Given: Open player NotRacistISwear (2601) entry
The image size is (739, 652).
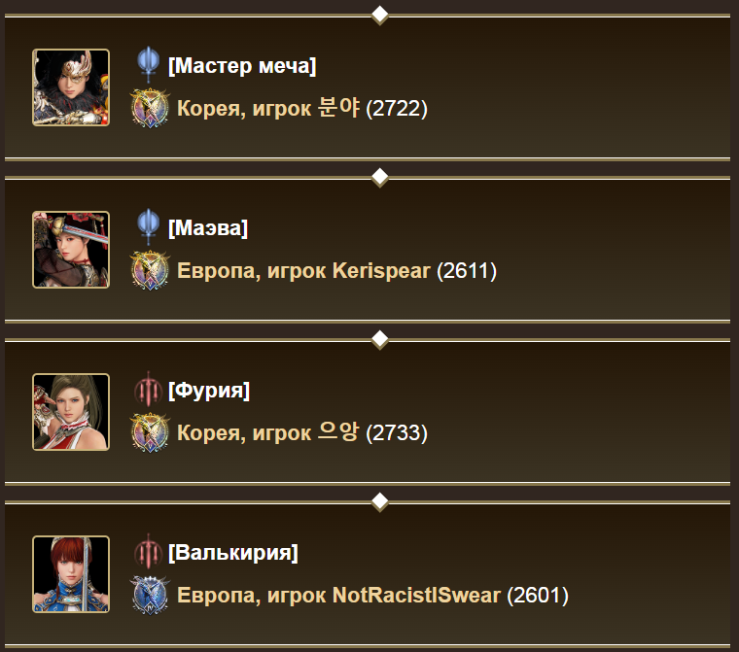Looking at the screenshot, I should point(372,596).
